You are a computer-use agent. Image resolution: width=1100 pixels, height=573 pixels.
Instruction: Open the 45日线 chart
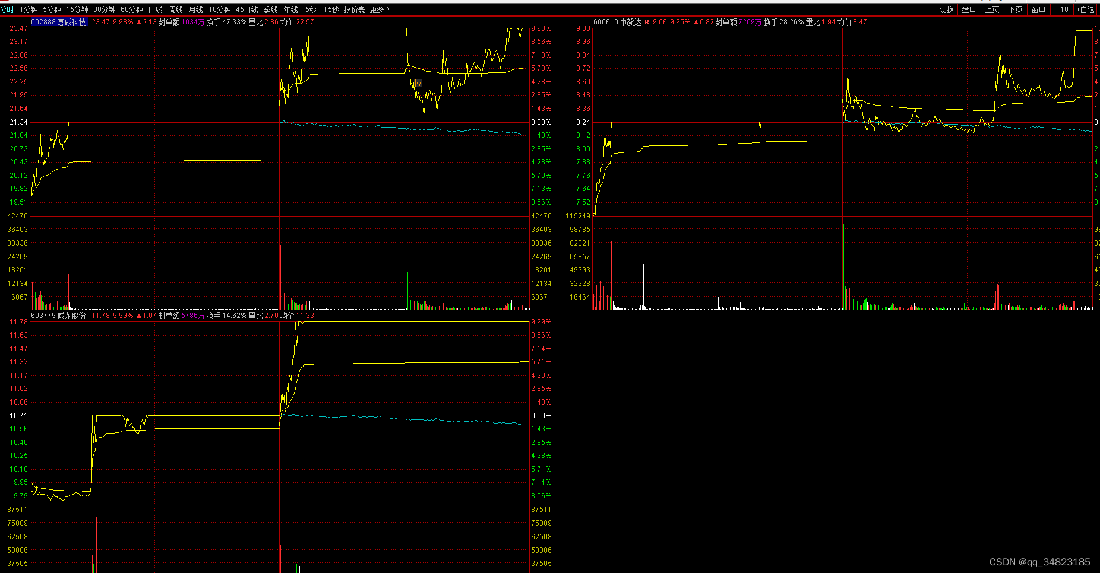tap(247, 9)
